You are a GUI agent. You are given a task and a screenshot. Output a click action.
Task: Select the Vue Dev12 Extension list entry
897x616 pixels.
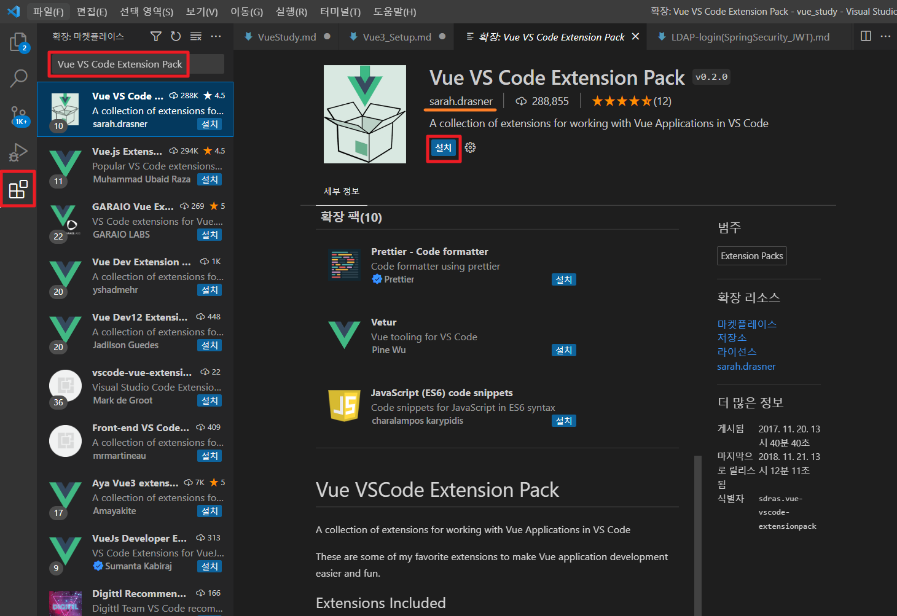pyautogui.click(x=135, y=330)
